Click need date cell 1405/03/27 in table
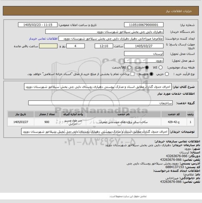 tap(21, 122)
